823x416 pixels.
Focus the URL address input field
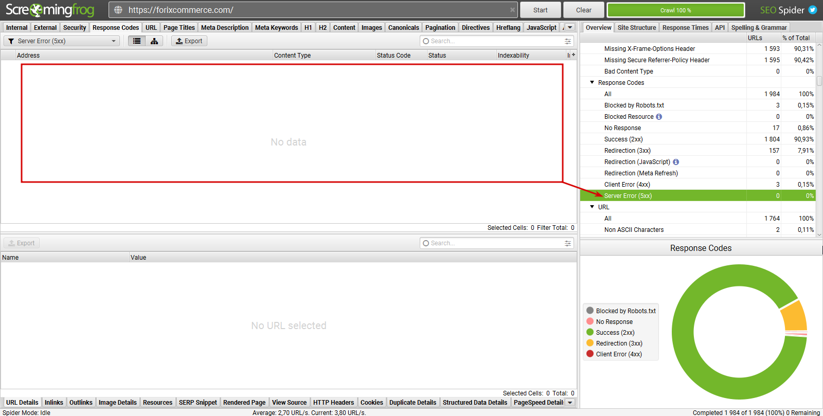314,10
